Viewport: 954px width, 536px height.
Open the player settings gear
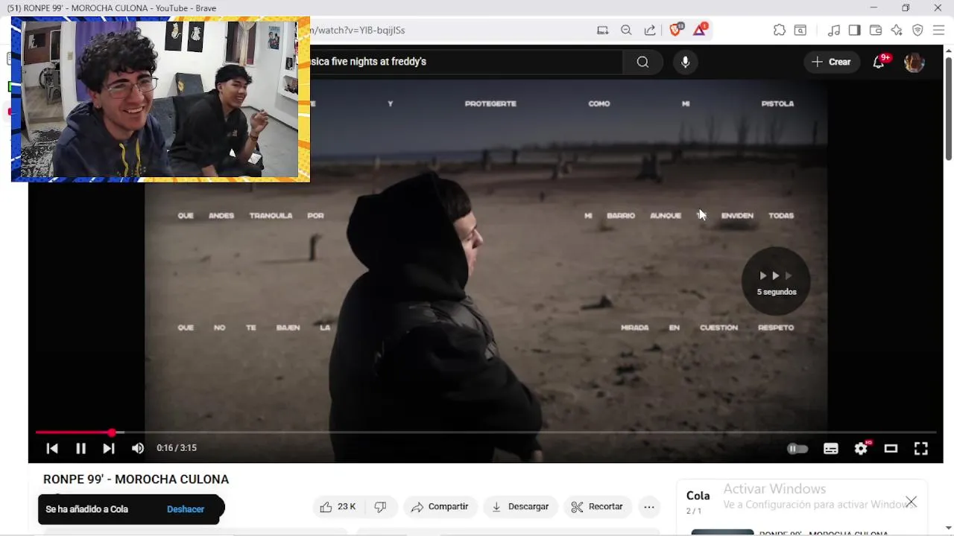coord(861,448)
